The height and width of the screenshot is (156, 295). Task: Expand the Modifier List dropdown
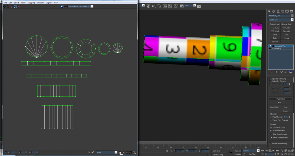click(x=292, y=20)
